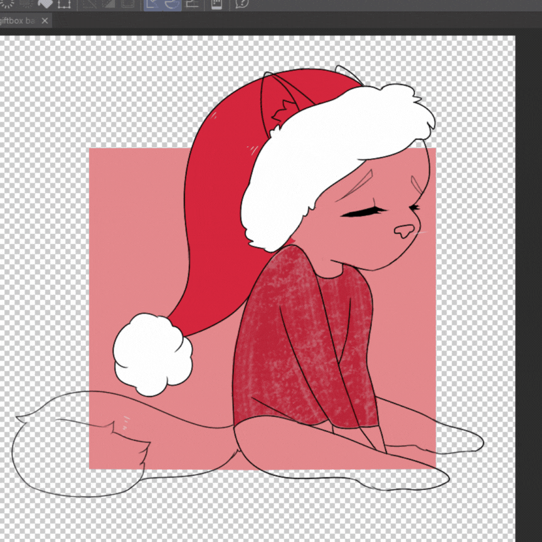
Task: Click Show Selection Border icon
Action: coord(128,4)
